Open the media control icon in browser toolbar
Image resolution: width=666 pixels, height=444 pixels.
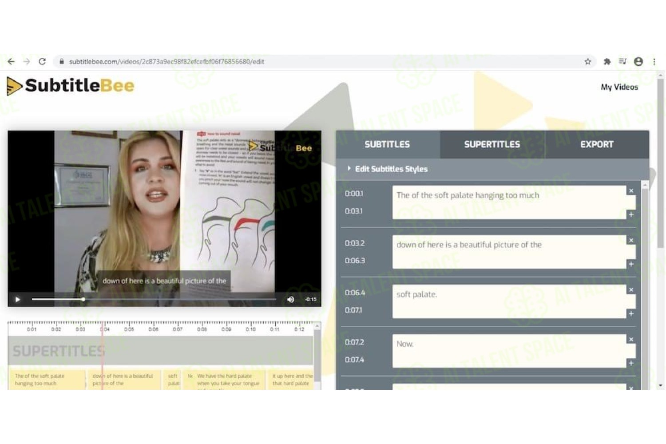(x=622, y=62)
